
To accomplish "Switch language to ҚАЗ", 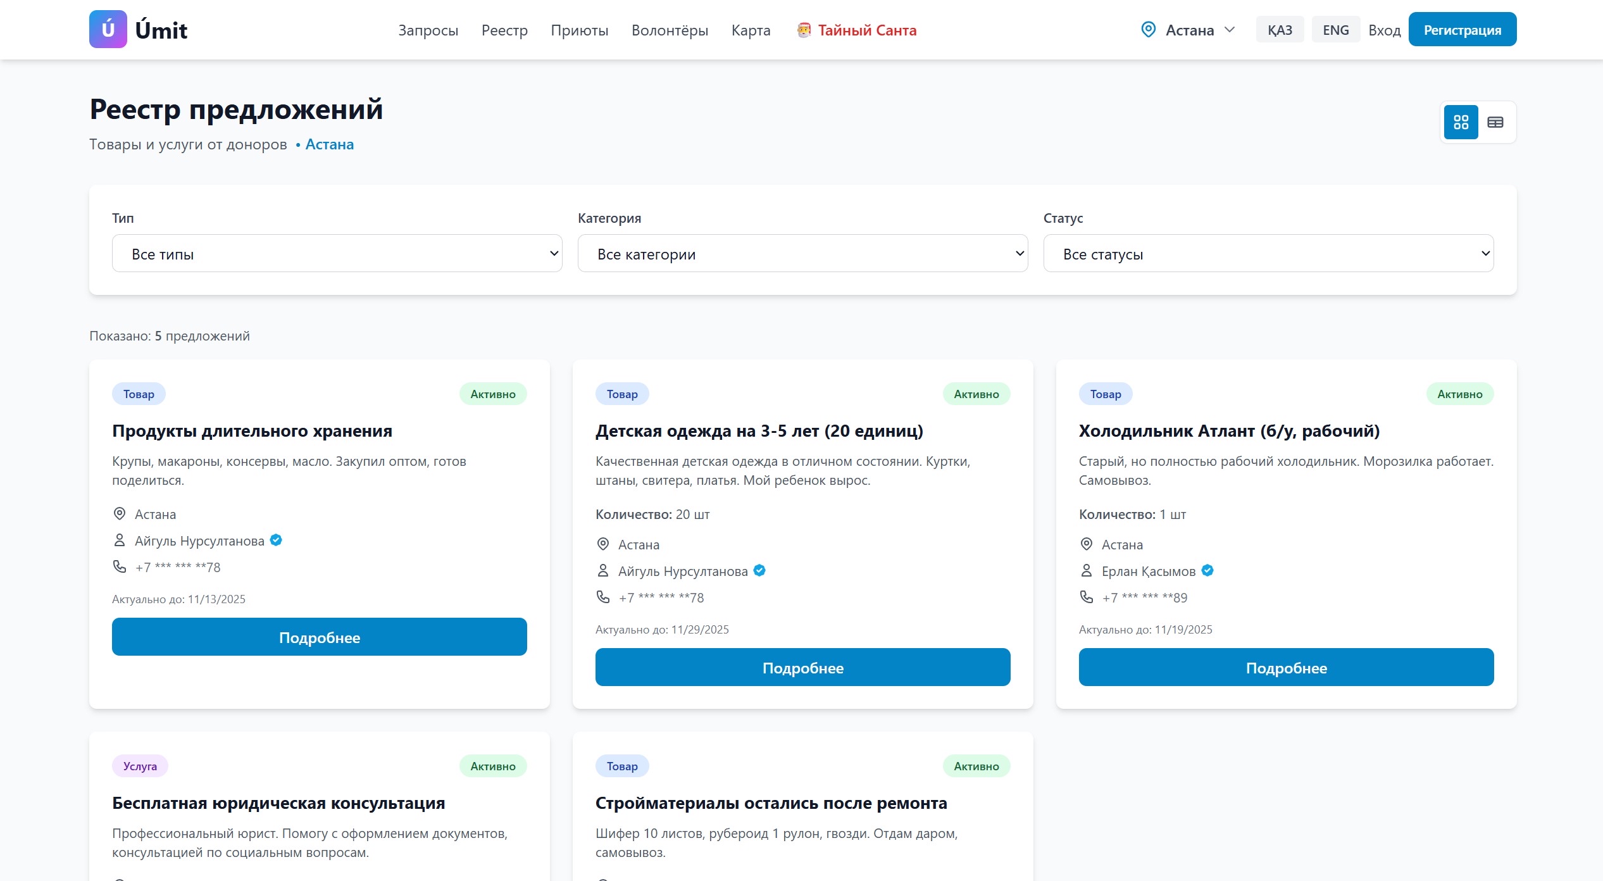I will pos(1280,30).
